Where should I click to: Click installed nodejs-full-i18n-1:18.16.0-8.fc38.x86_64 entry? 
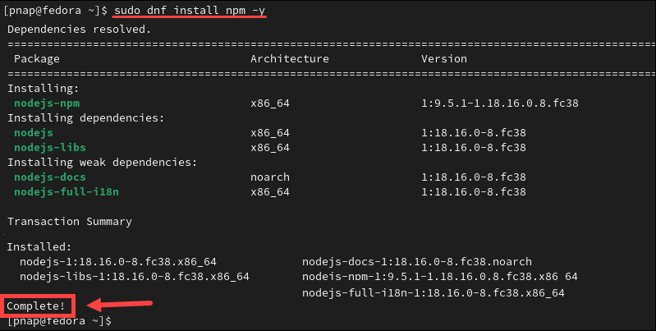[x=433, y=292]
